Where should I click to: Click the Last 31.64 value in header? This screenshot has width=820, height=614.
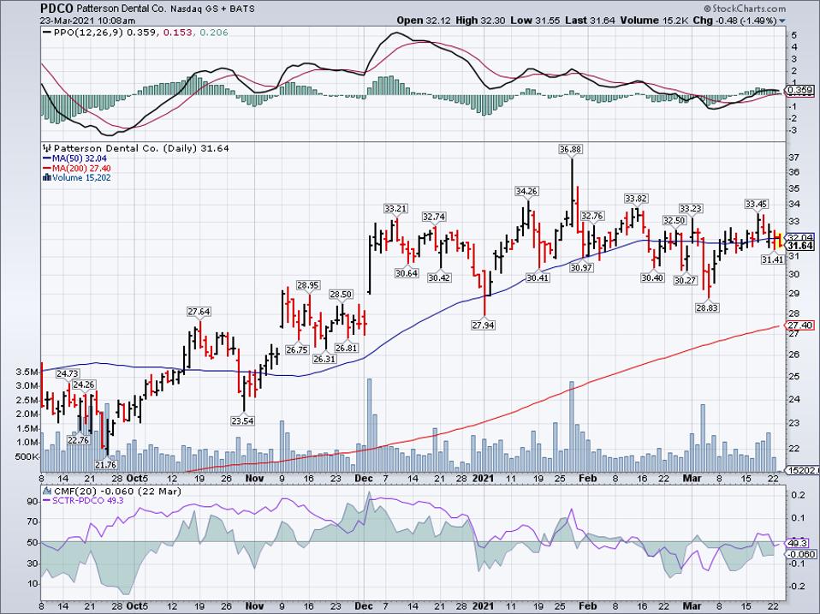(591, 21)
